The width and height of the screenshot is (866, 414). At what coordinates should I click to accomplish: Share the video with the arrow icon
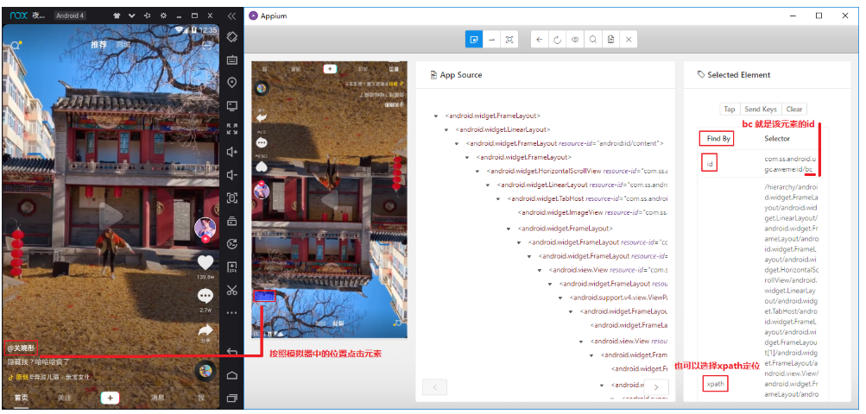(205, 330)
